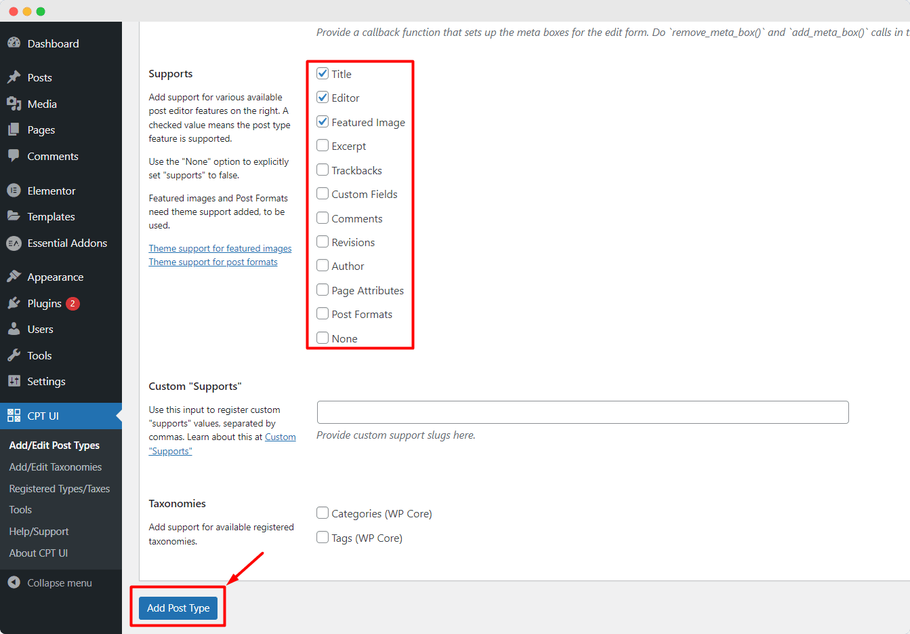The height and width of the screenshot is (634, 910).
Task: Open the Tools wrench icon
Action: (15, 355)
